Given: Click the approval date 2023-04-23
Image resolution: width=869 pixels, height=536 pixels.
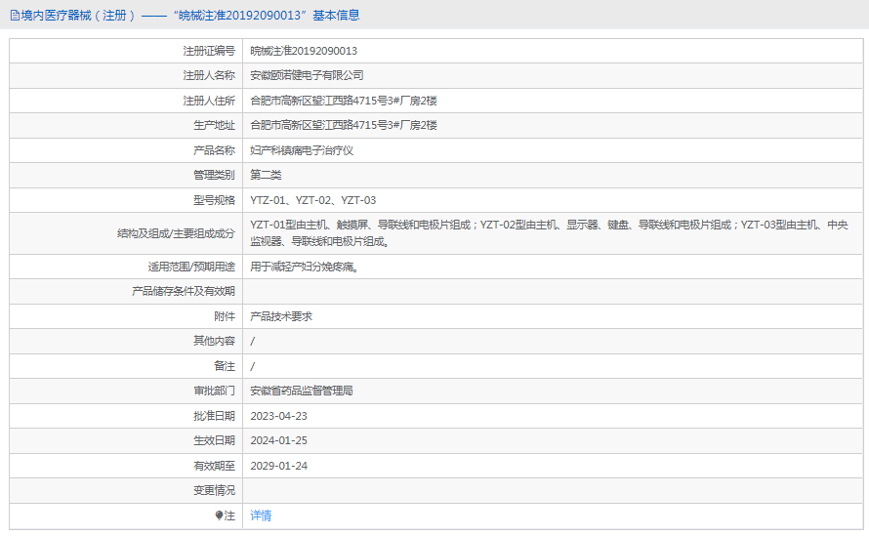Looking at the screenshot, I should tap(278, 416).
